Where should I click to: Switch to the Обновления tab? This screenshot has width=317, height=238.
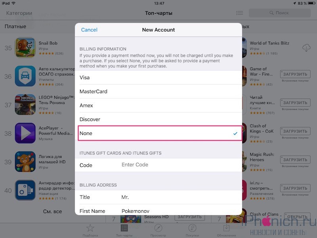tap(226, 230)
